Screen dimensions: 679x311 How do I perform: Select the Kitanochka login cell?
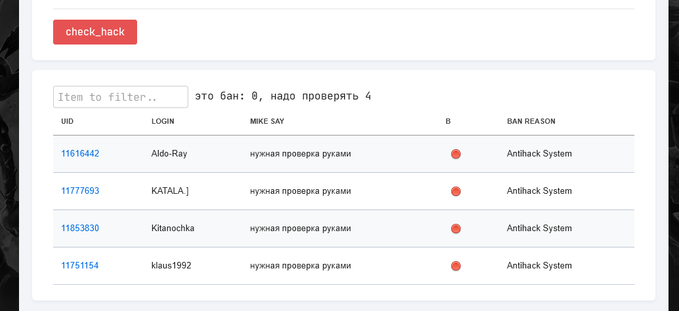pyautogui.click(x=173, y=229)
